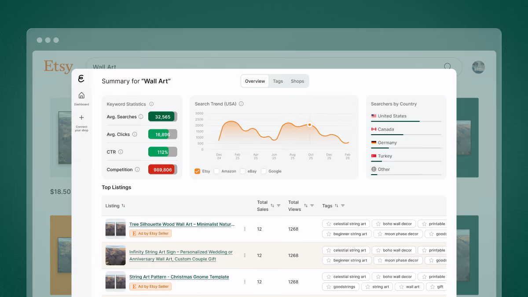528x297 pixels.
Task: Click the CTR 112% bar
Action: tap(163, 152)
